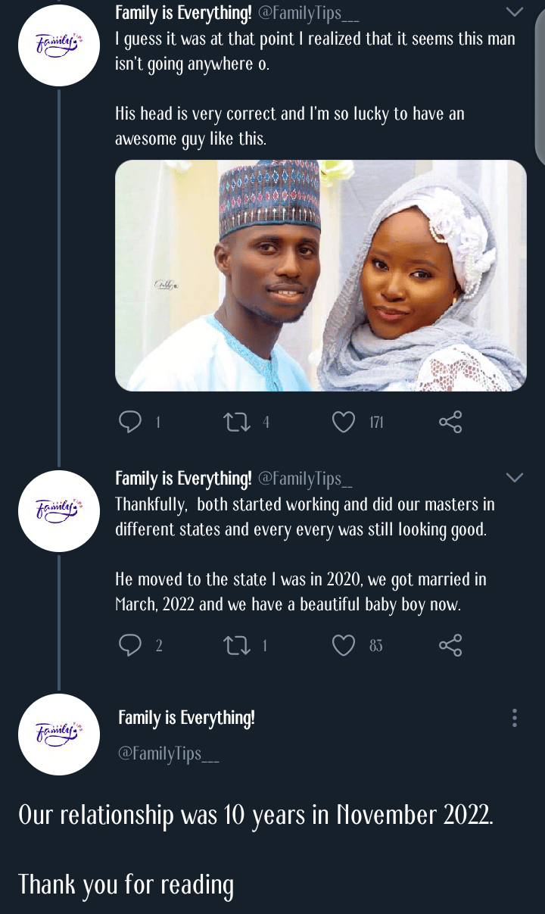Retweet the tweet showing the couple photo
The image size is (545, 914).
click(237, 422)
